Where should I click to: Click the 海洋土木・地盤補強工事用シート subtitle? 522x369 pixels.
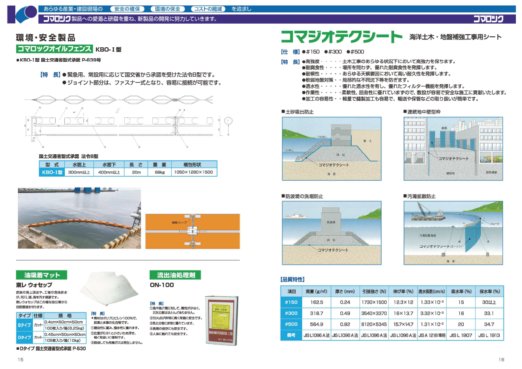455,37
